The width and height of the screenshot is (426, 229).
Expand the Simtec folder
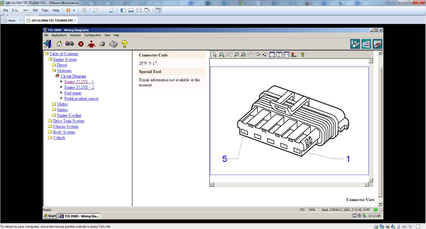click(x=54, y=110)
